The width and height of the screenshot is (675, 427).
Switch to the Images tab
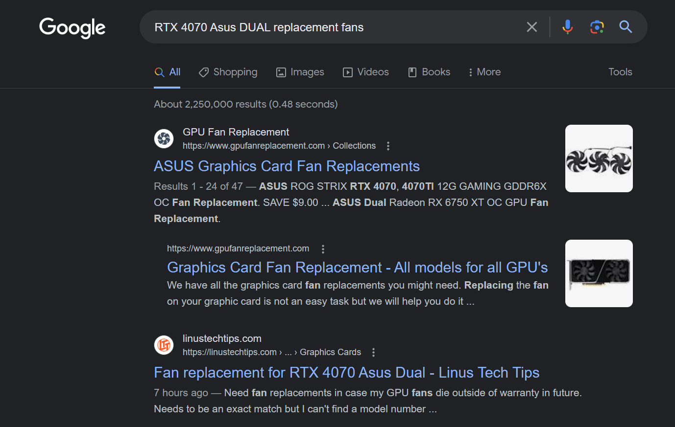(300, 72)
